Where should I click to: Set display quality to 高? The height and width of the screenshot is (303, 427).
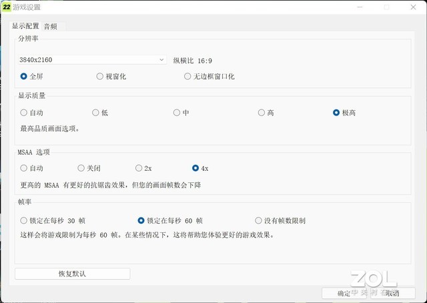click(x=266, y=113)
